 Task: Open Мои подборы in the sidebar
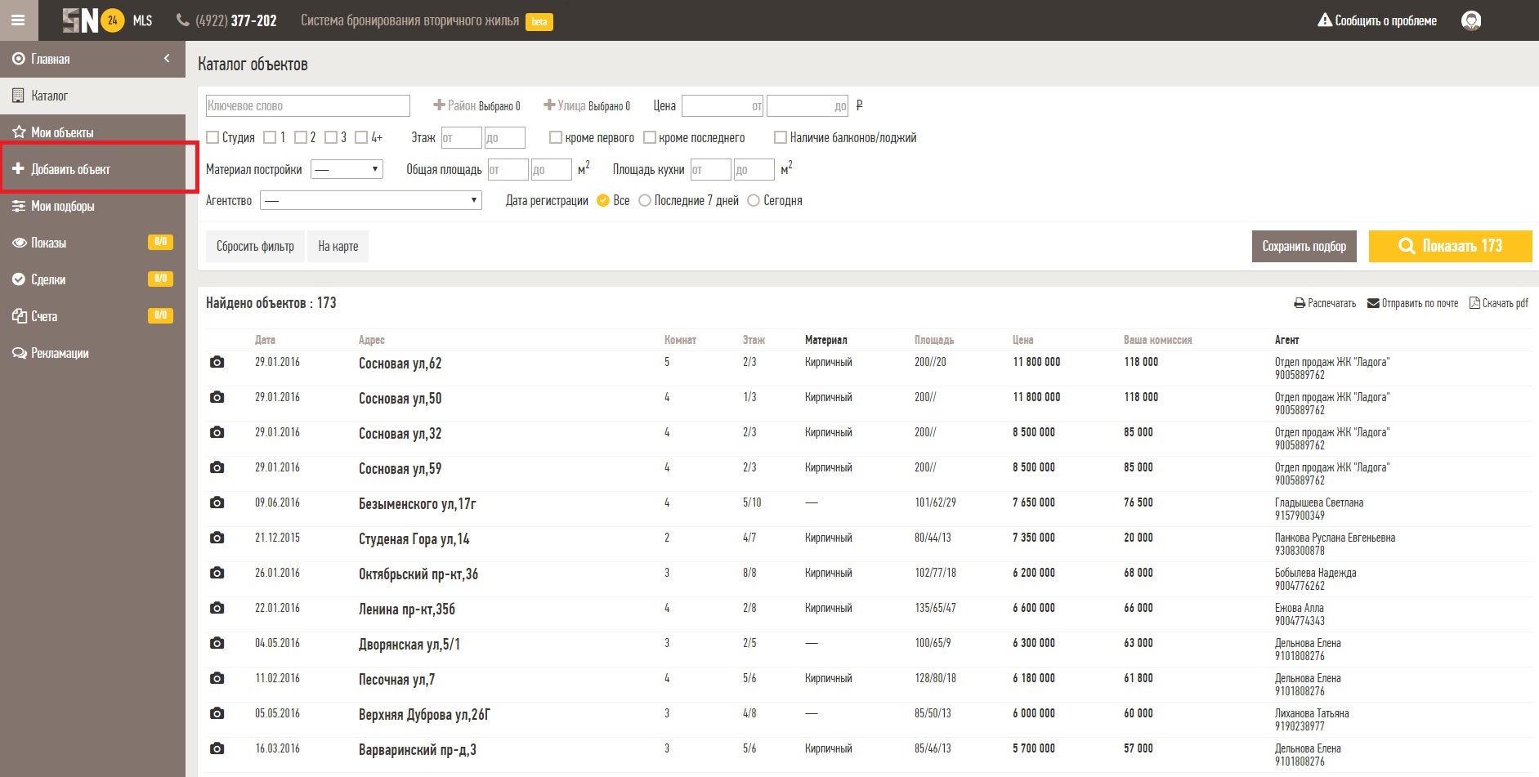point(92,206)
